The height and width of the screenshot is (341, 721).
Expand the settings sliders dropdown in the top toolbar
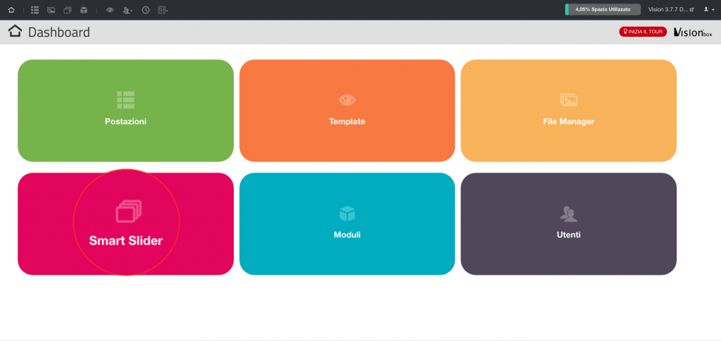[163, 10]
